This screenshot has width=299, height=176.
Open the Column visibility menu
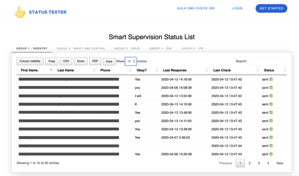pos(30,61)
